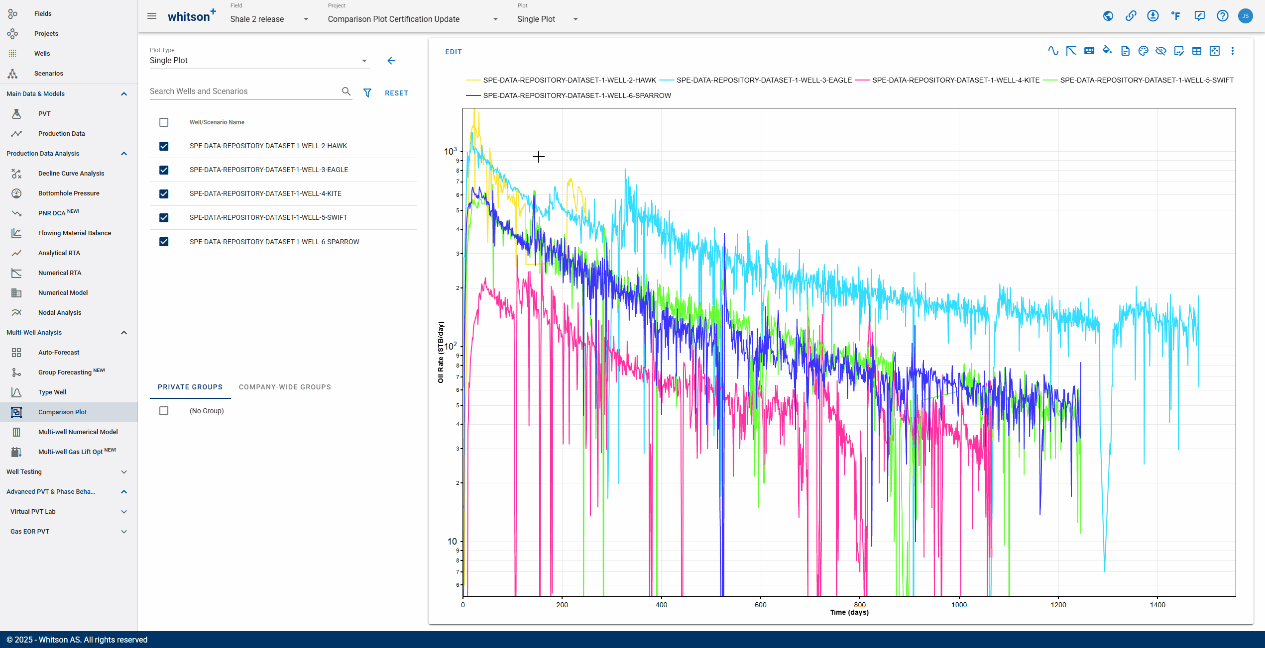The image size is (1265, 648).
Task: Click the sine wave curve icon
Action: pos(1053,51)
